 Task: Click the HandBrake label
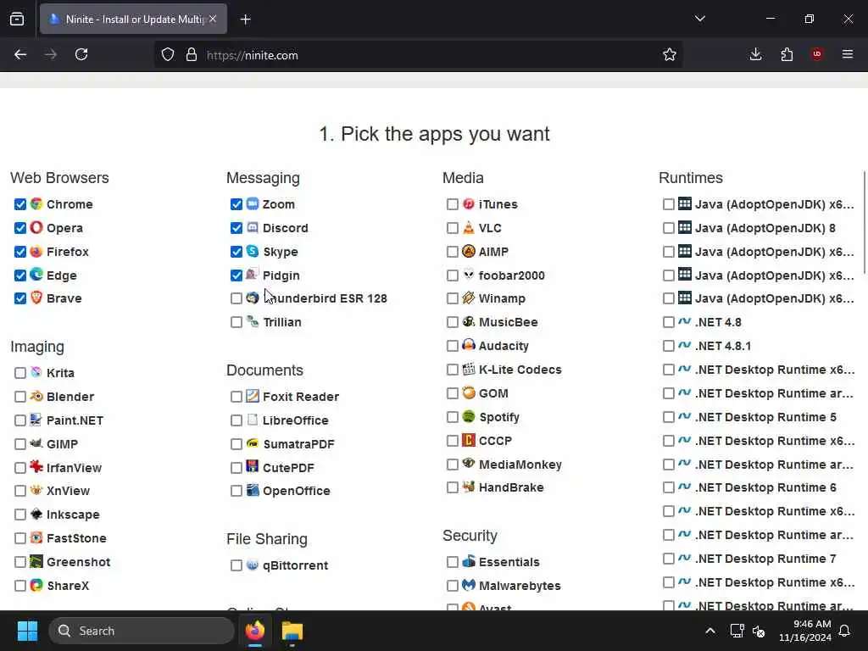(511, 487)
